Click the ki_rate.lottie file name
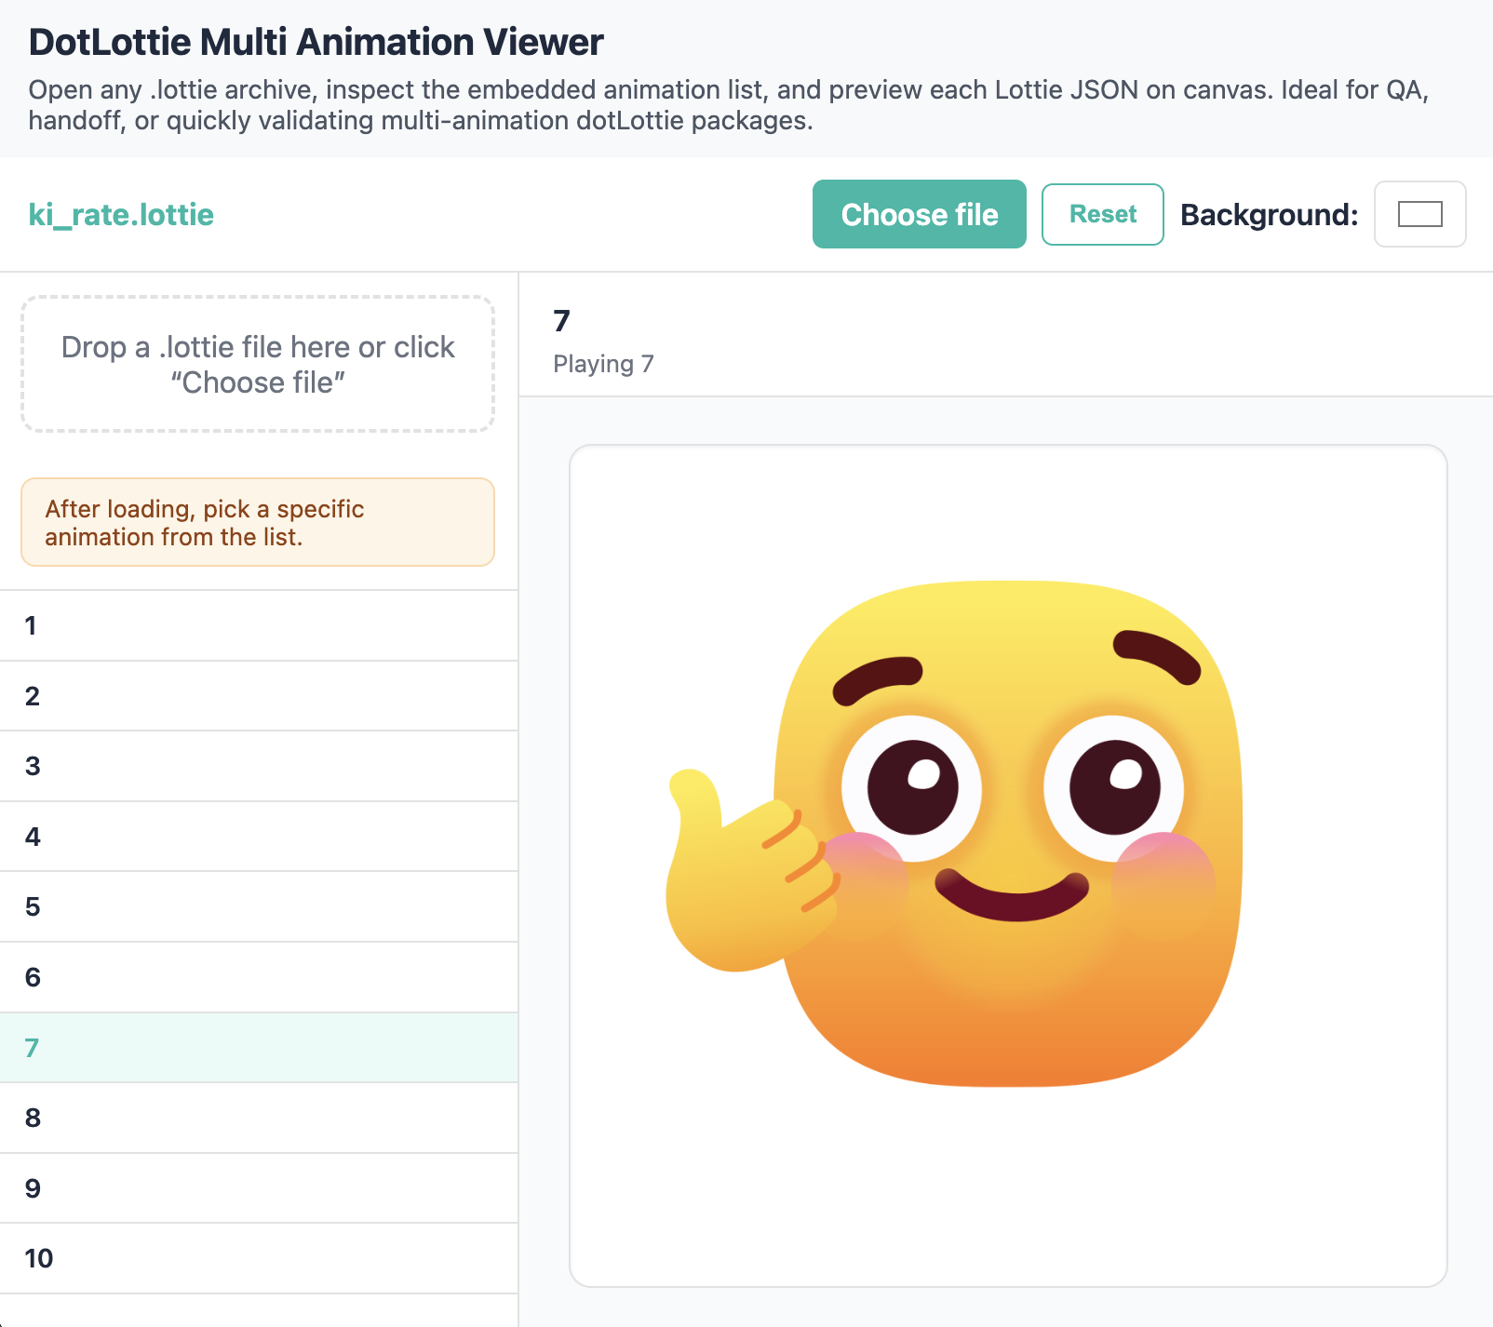Image resolution: width=1493 pixels, height=1327 pixels. tap(120, 214)
